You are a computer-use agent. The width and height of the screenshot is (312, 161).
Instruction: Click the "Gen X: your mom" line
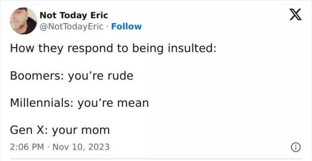pos(60,130)
